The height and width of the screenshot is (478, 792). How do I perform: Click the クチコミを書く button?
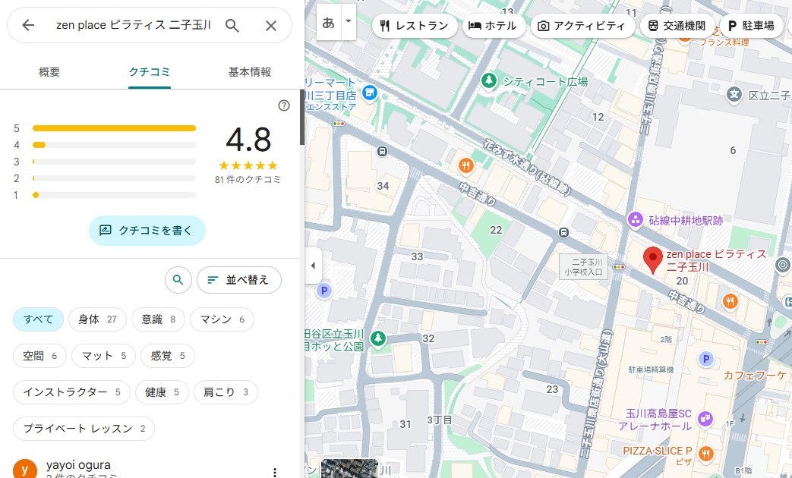point(147,230)
